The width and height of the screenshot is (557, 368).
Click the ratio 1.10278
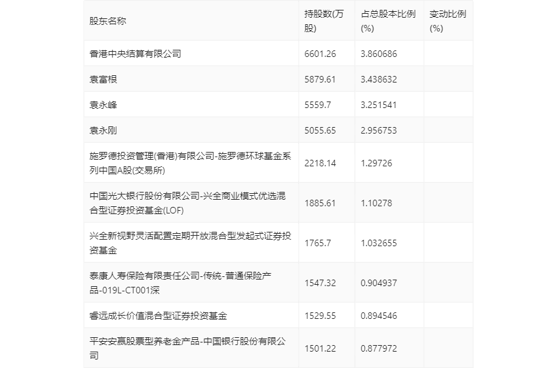(376, 203)
